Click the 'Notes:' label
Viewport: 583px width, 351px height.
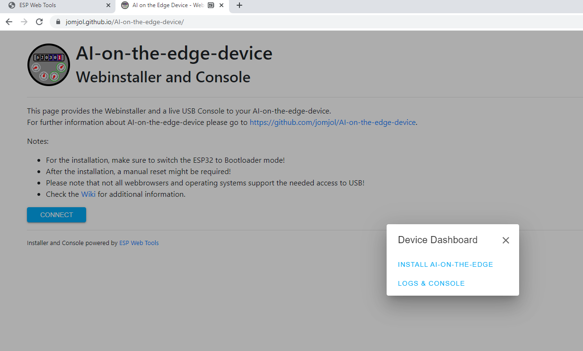click(38, 141)
